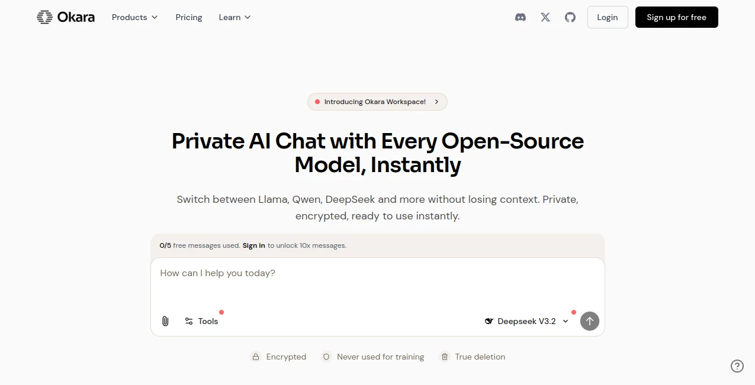Open the Introducing Okara Workspace banner
This screenshot has width=755, height=385.
377,102
